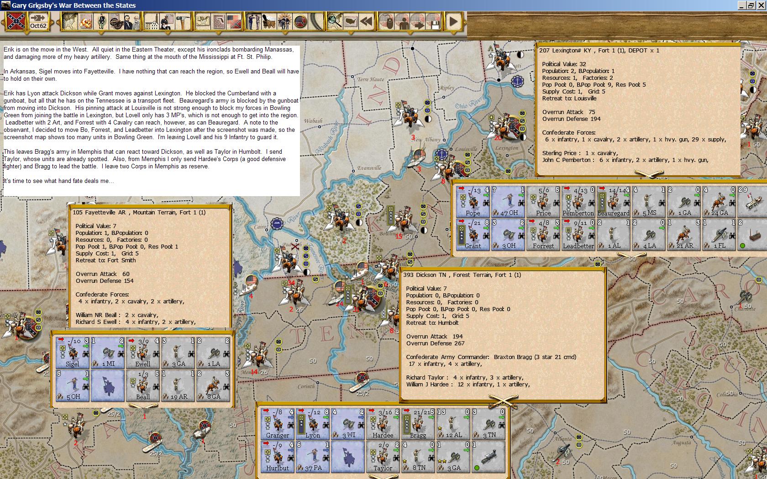Click the magnifying glass over map icon
767x479 pixels.
pyautogui.click(x=335, y=21)
